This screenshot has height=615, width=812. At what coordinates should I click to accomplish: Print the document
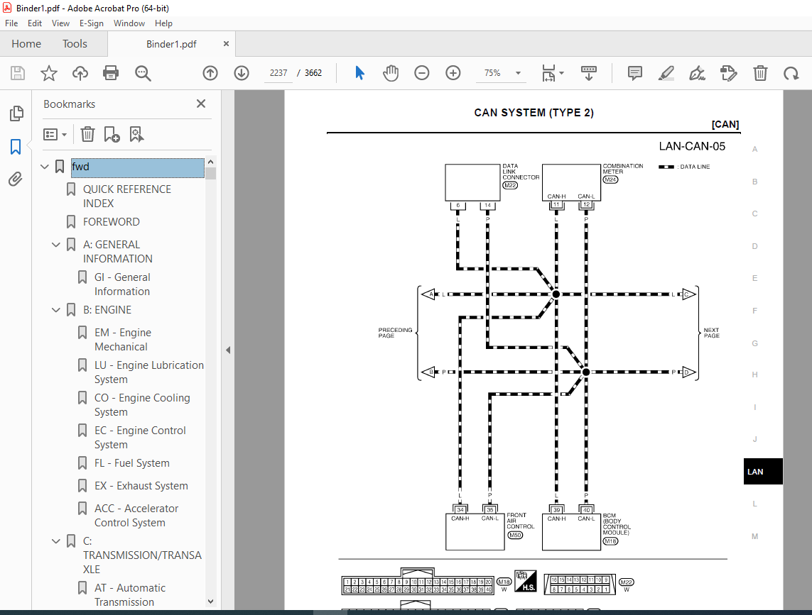111,73
